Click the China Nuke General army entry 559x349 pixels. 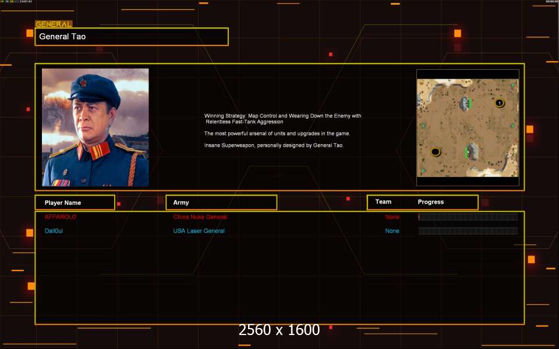[200, 217]
